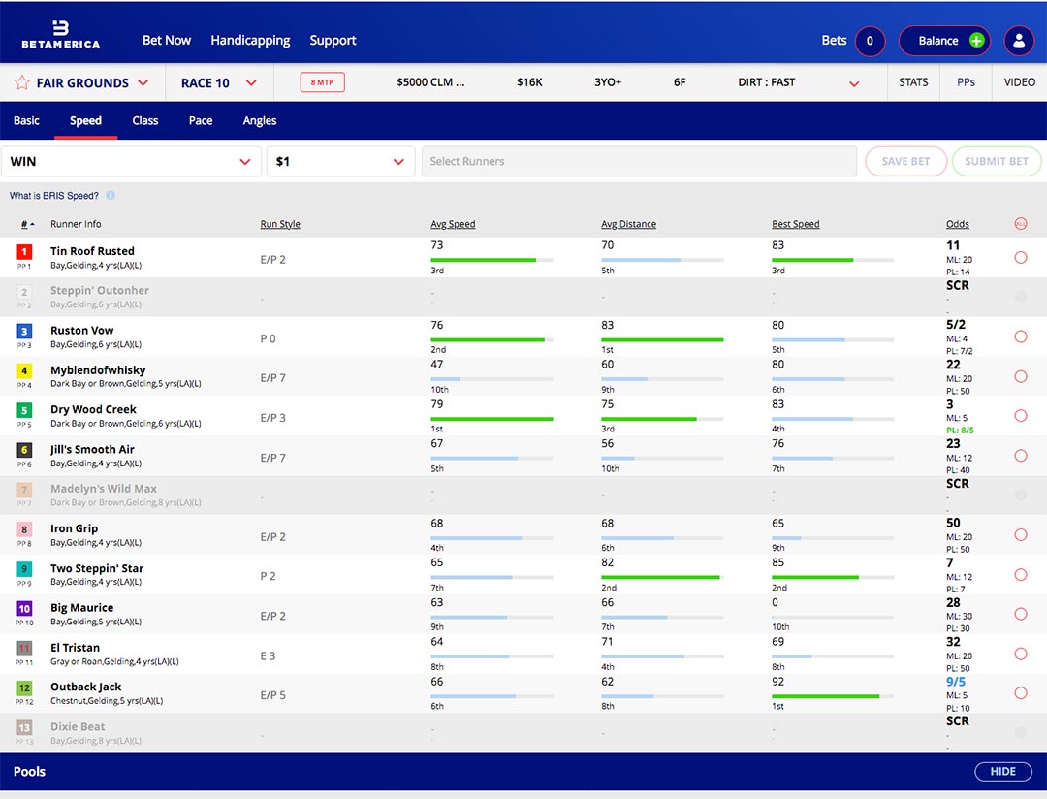Click the red number 1 saddlecloth icon
The image size is (1047, 799).
point(25,252)
